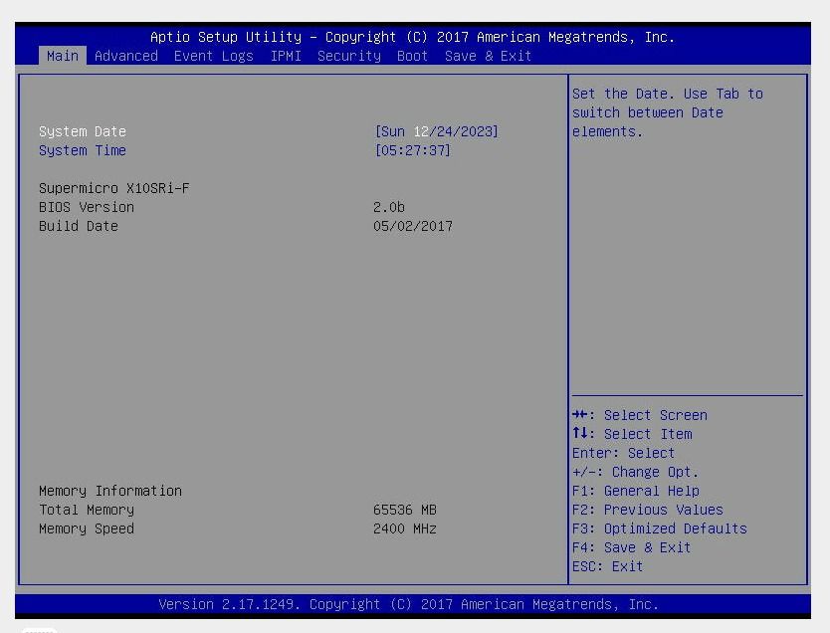The width and height of the screenshot is (830, 633).
Task: Click the F1: General Help hint
Action: click(x=636, y=491)
